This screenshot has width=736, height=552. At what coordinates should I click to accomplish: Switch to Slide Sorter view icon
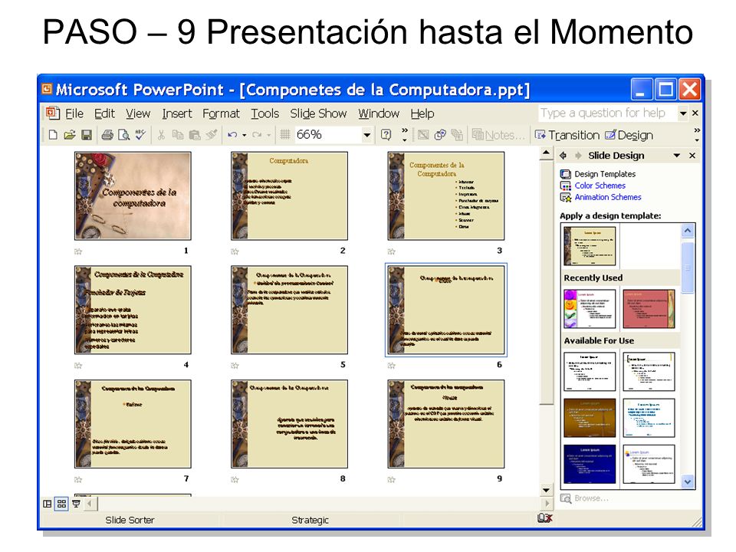pos(61,504)
